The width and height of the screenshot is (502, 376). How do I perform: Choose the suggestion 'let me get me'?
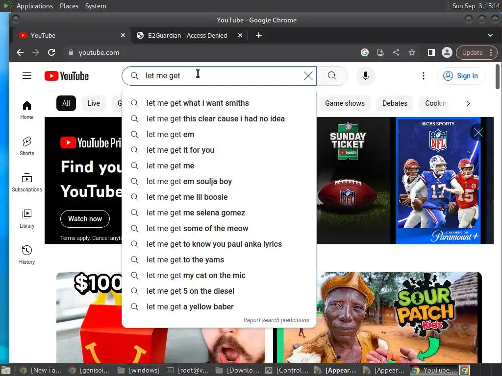[219, 165]
